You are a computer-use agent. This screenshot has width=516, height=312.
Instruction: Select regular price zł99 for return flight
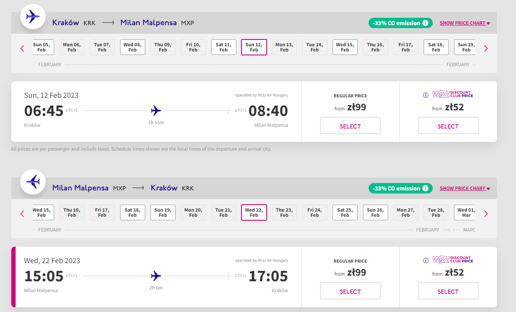(x=350, y=291)
